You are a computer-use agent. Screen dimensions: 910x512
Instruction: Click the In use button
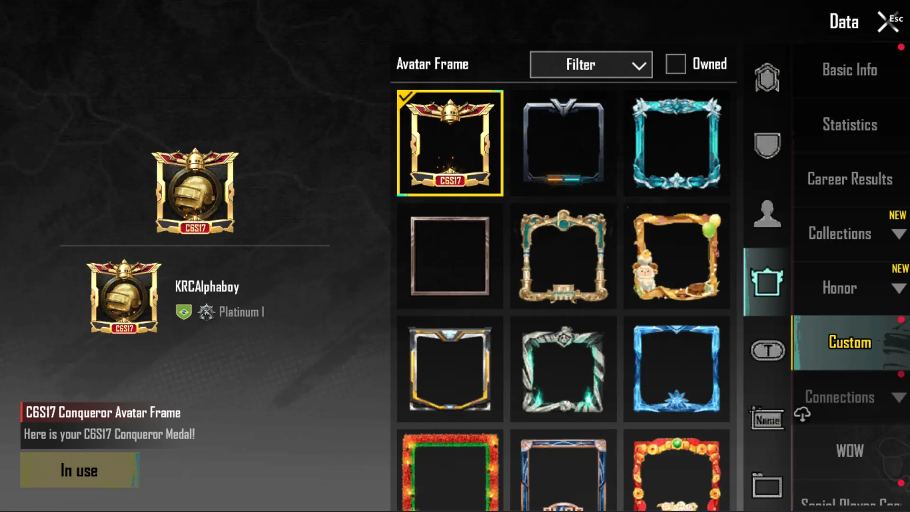click(79, 470)
